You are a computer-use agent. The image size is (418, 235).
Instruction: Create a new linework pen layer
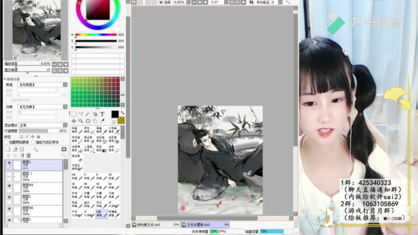pos(15,149)
